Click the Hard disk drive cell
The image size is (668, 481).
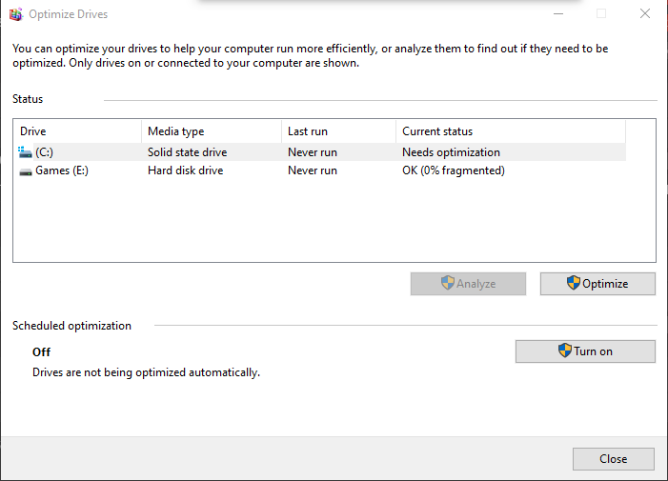[x=185, y=170]
